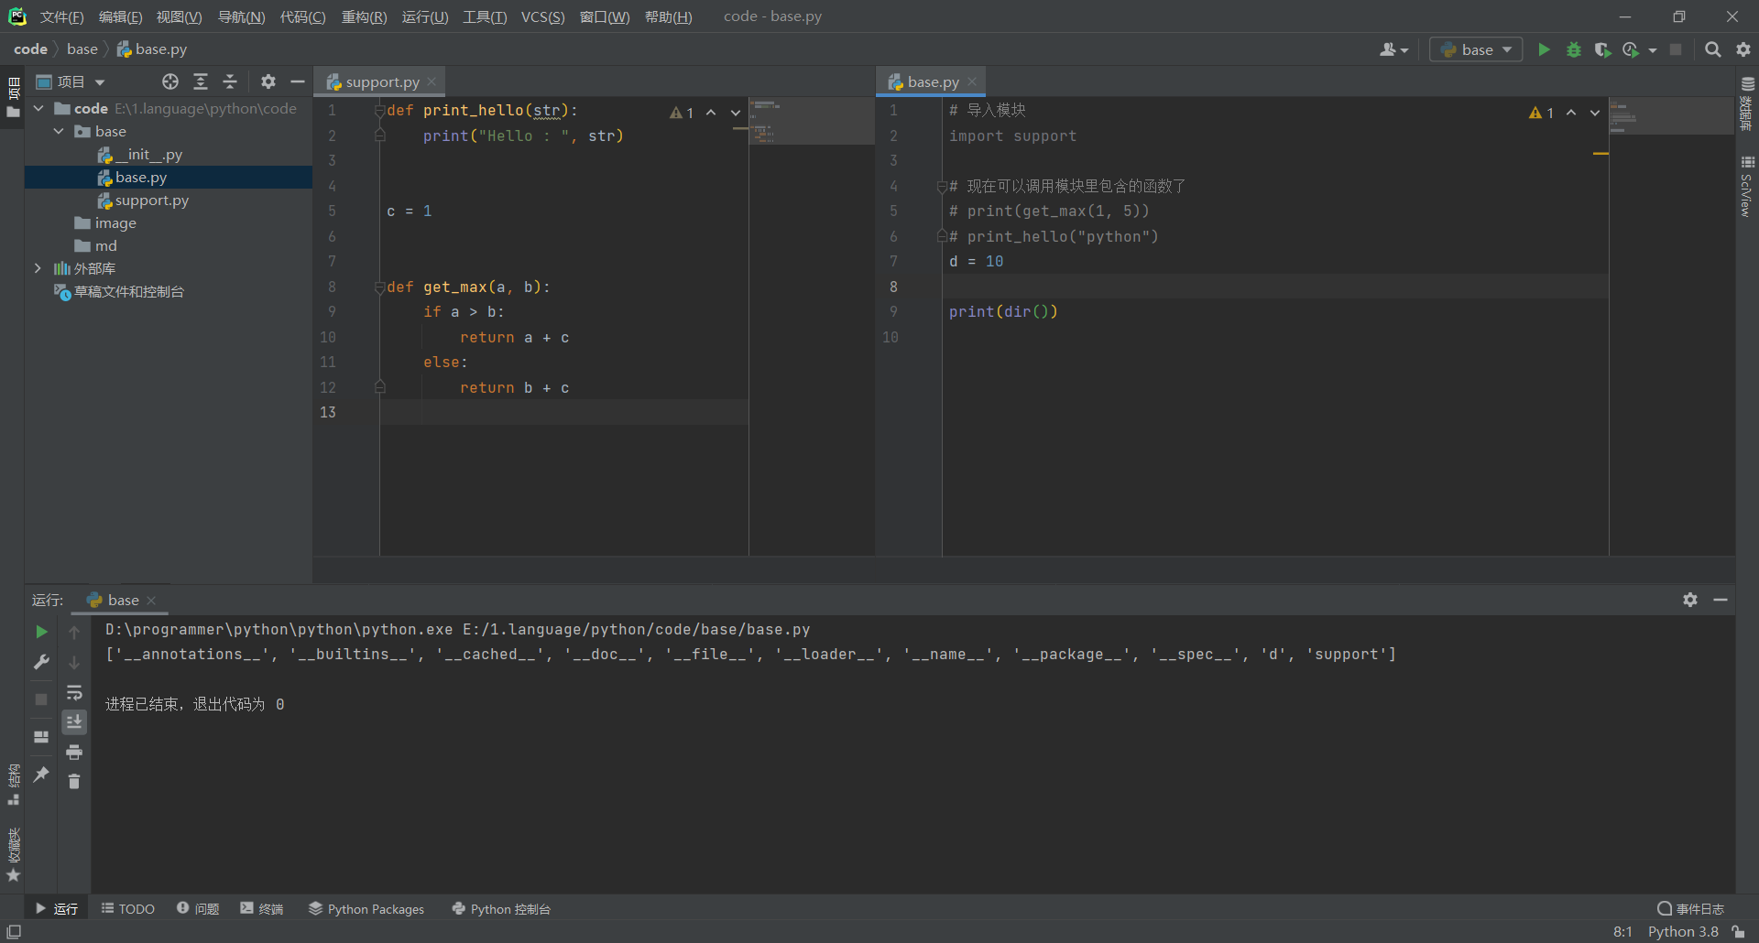
Task: Expand all items in the project panel
Action: [x=201, y=81]
